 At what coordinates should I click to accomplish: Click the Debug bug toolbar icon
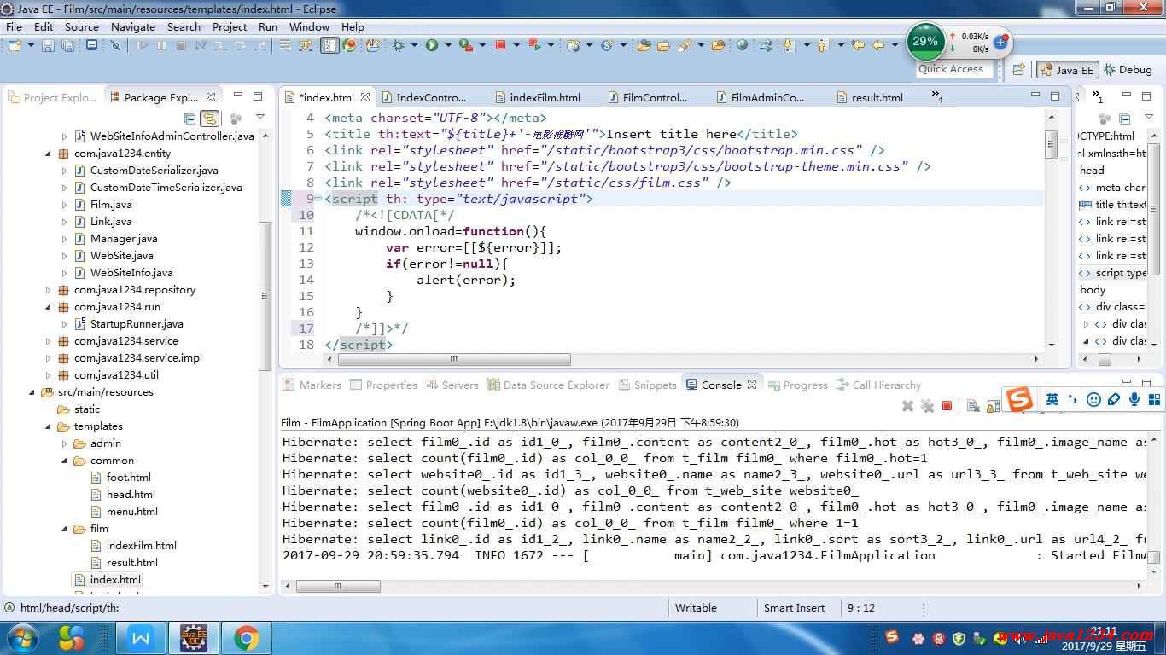pos(398,45)
